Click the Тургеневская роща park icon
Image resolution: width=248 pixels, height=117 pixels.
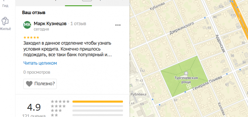[x=186, y=73]
